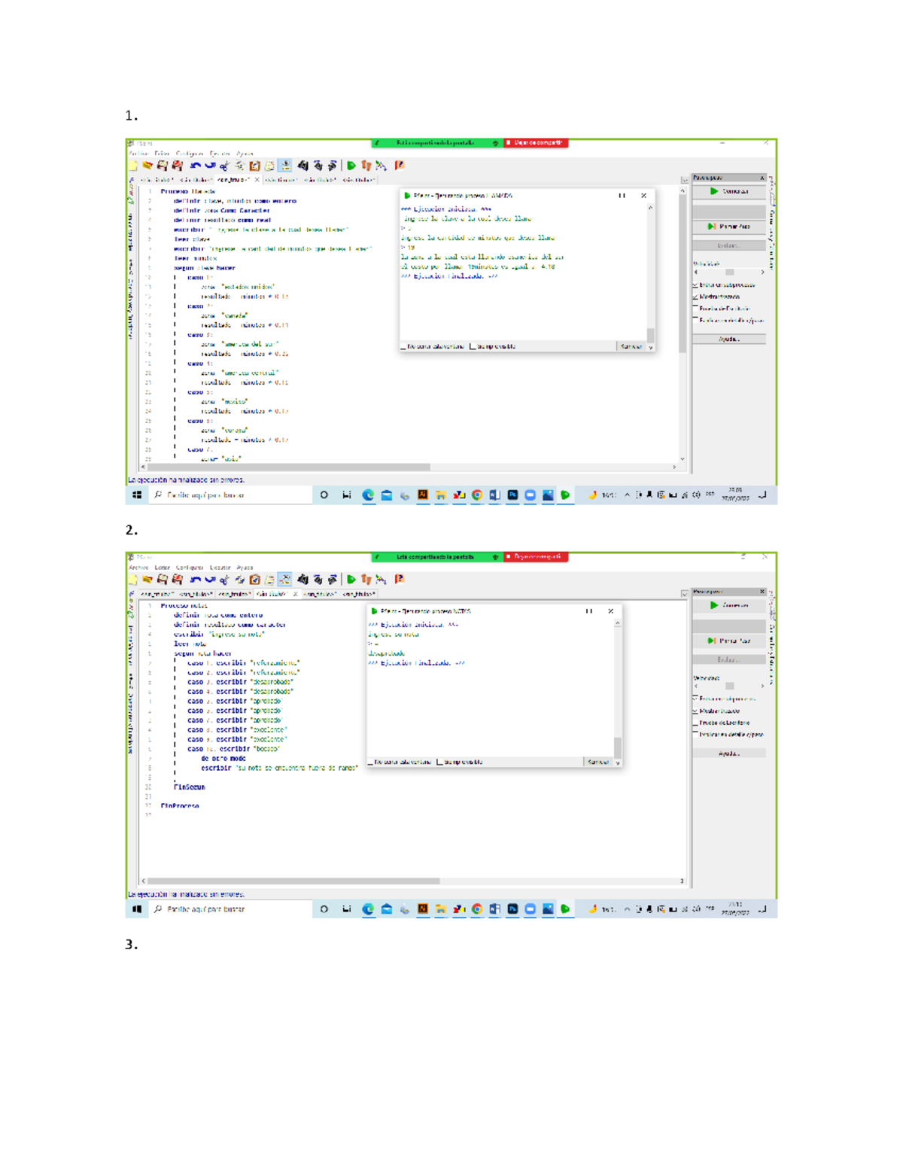This screenshot has width=903, height=1169.
Task: Click the Cut scissors icon in the toolbar
Action: (225, 166)
